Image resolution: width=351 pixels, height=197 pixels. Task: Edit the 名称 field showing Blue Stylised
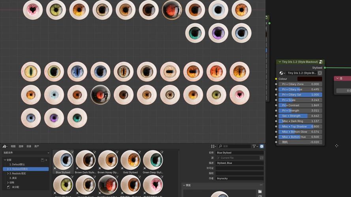click(240, 153)
